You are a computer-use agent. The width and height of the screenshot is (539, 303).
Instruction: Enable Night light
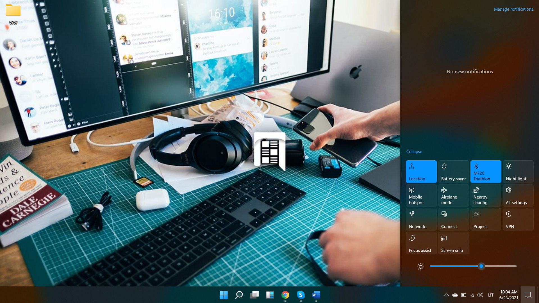click(518, 172)
